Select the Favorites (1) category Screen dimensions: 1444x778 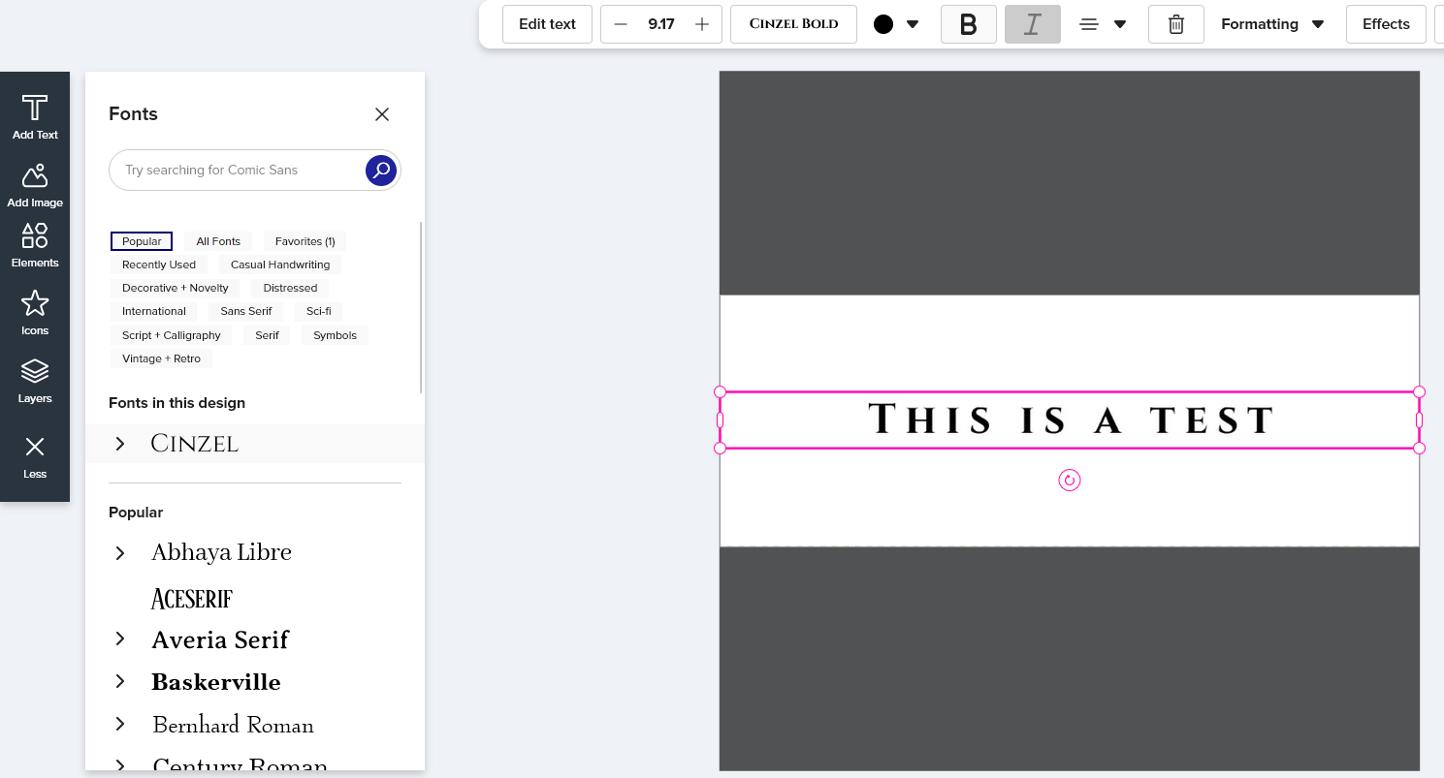coord(305,241)
